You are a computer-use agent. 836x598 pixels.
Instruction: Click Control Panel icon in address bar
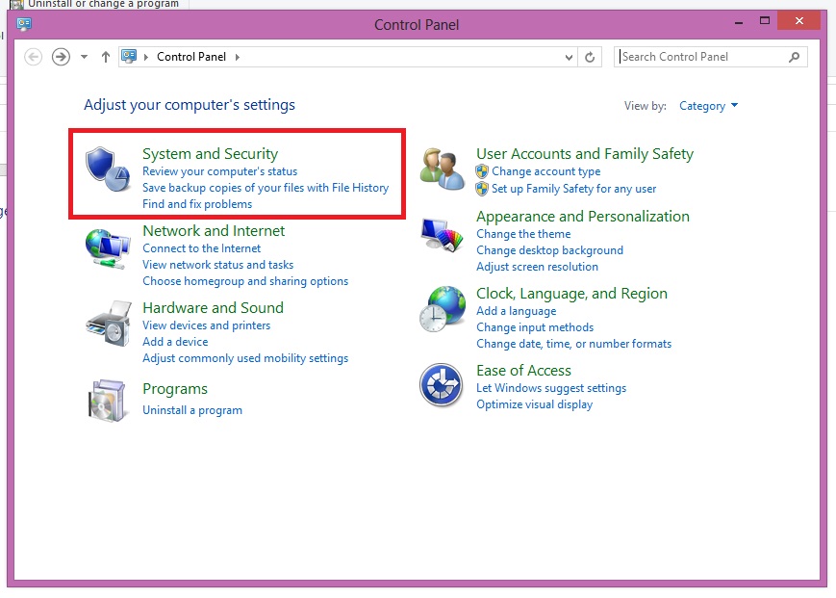(129, 56)
